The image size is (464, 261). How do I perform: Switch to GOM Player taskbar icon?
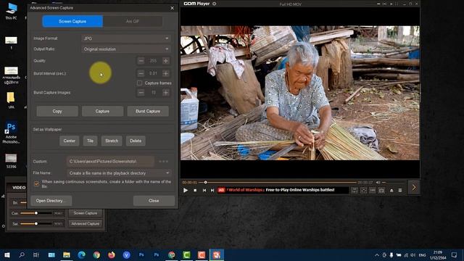pos(217,254)
